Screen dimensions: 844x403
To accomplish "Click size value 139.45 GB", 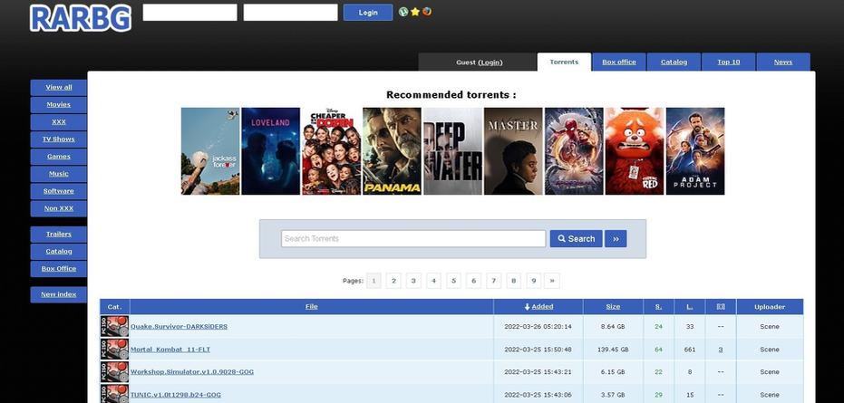I will [613, 350].
